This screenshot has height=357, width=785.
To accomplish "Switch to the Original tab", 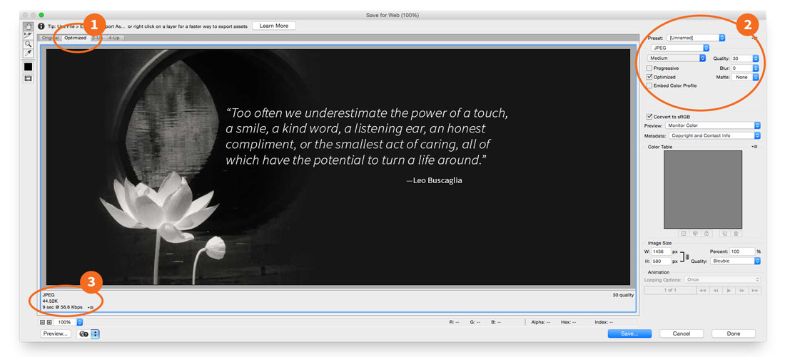I will click(x=51, y=38).
